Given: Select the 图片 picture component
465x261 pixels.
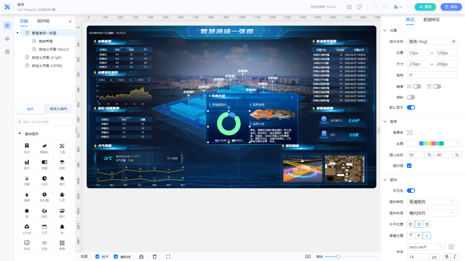Looking at the screenshot, I should pyautogui.click(x=62, y=213).
